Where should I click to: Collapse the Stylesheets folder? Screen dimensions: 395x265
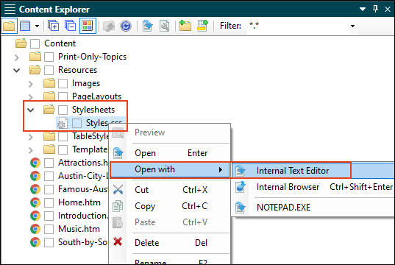click(30, 110)
